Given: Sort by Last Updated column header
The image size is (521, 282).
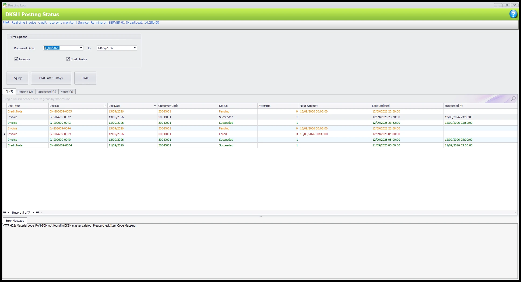Looking at the screenshot, I should click(x=407, y=106).
